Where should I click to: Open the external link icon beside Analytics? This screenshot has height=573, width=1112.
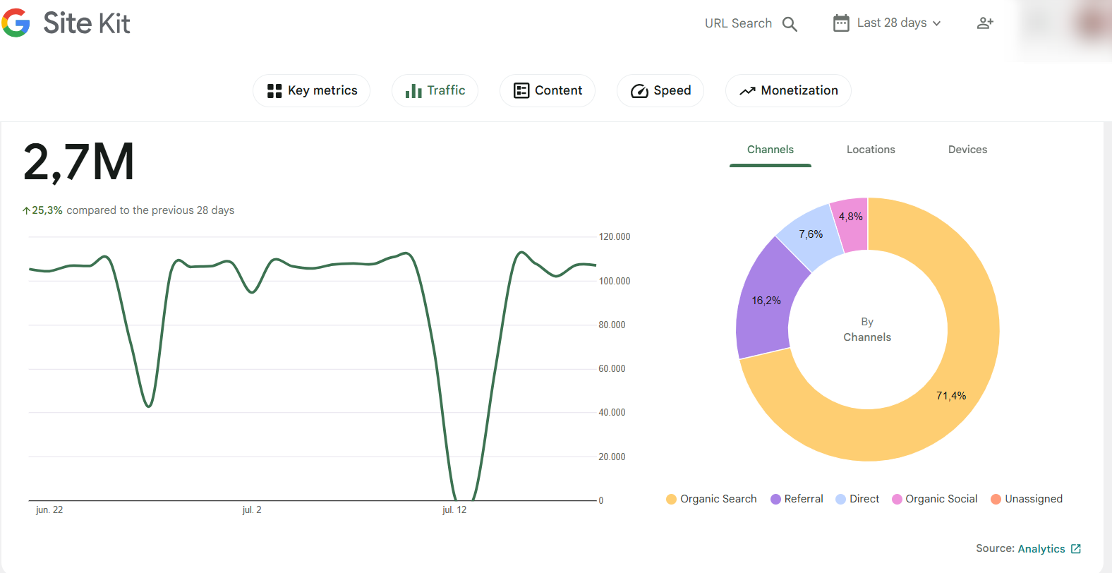coord(1076,548)
